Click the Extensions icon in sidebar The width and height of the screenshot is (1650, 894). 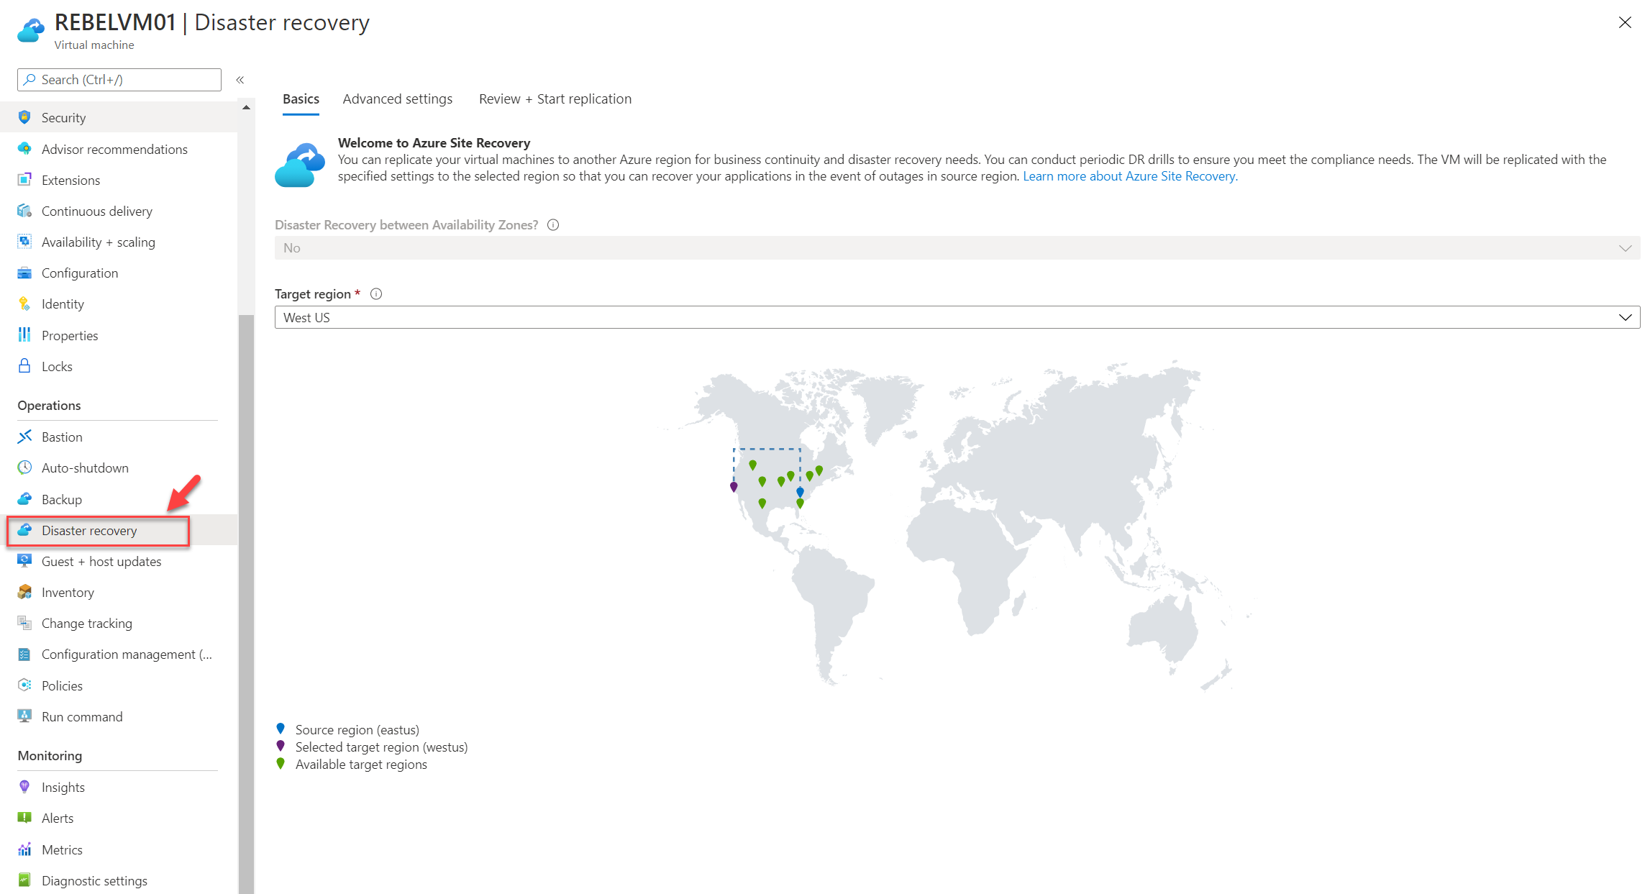pyautogui.click(x=24, y=180)
